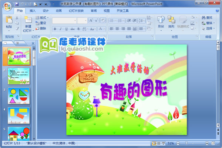Open the Insert ribbon tab
Viewport: 222px width, 148px height.
(x=33, y=11)
